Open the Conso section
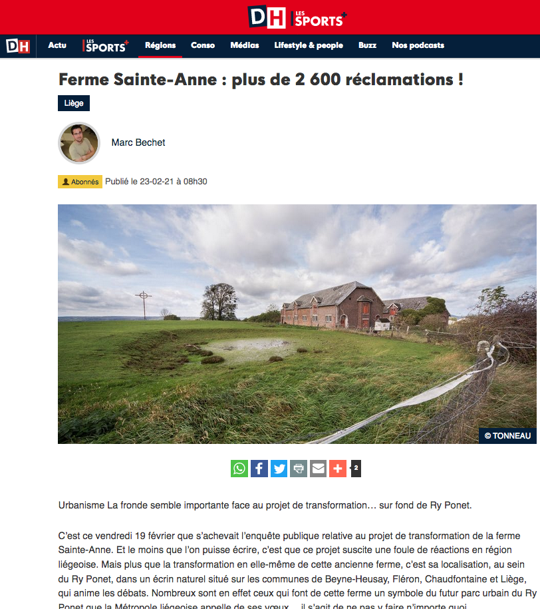The image size is (540, 609). pos(203,45)
